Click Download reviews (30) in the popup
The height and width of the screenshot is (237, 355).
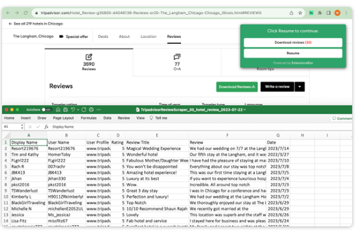click(x=293, y=43)
